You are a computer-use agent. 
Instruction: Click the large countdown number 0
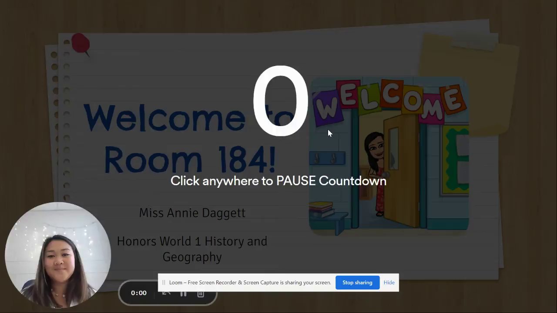click(281, 101)
